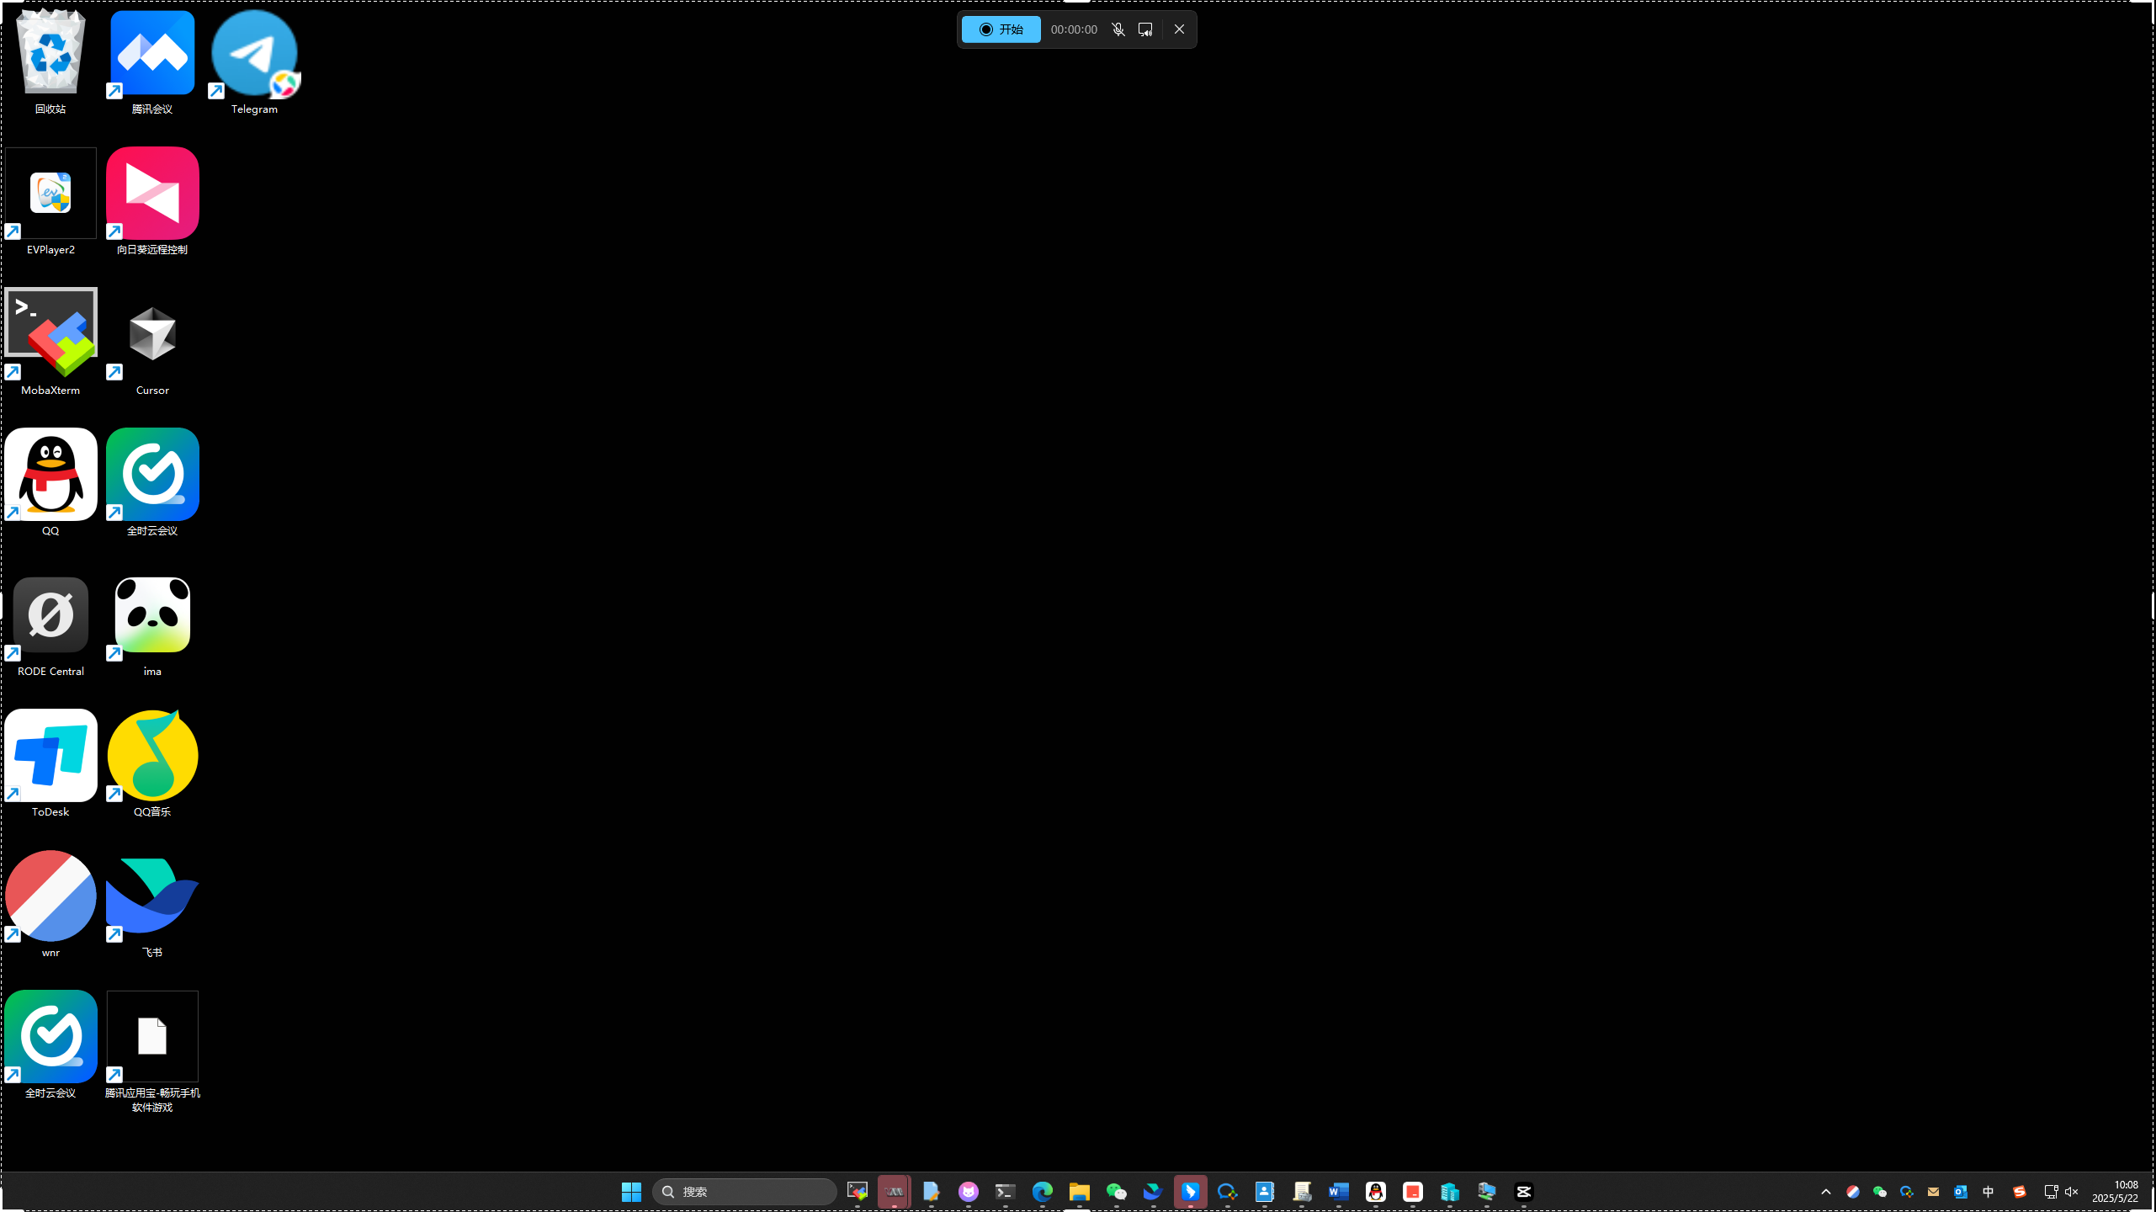2156x1212 pixels.
Task: Close the screen recorder toolbar
Action: [1179, 29]
